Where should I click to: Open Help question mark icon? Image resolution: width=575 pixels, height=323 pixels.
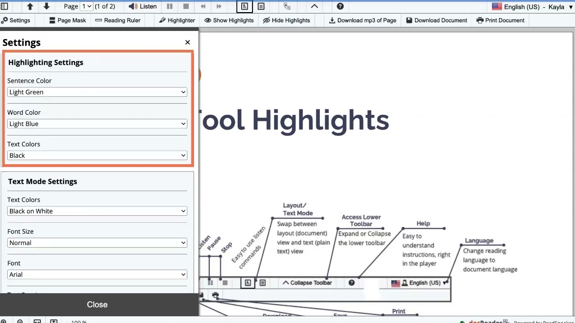coord(340,6)
